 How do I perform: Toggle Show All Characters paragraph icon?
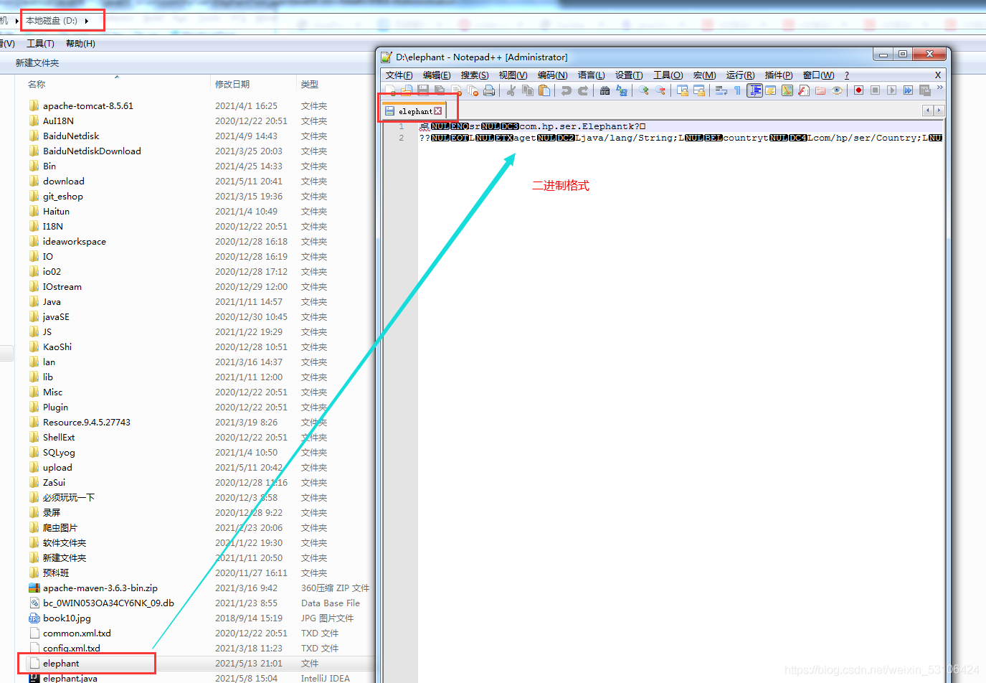pyautogui.click(x=737, y=90)
